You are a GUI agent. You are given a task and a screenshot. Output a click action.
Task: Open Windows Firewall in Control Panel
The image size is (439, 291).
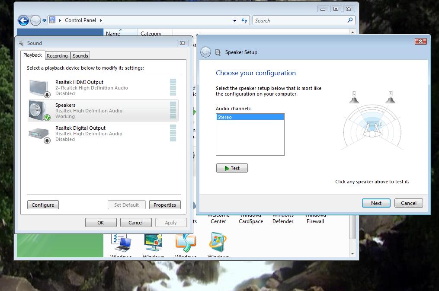[315, 219]
